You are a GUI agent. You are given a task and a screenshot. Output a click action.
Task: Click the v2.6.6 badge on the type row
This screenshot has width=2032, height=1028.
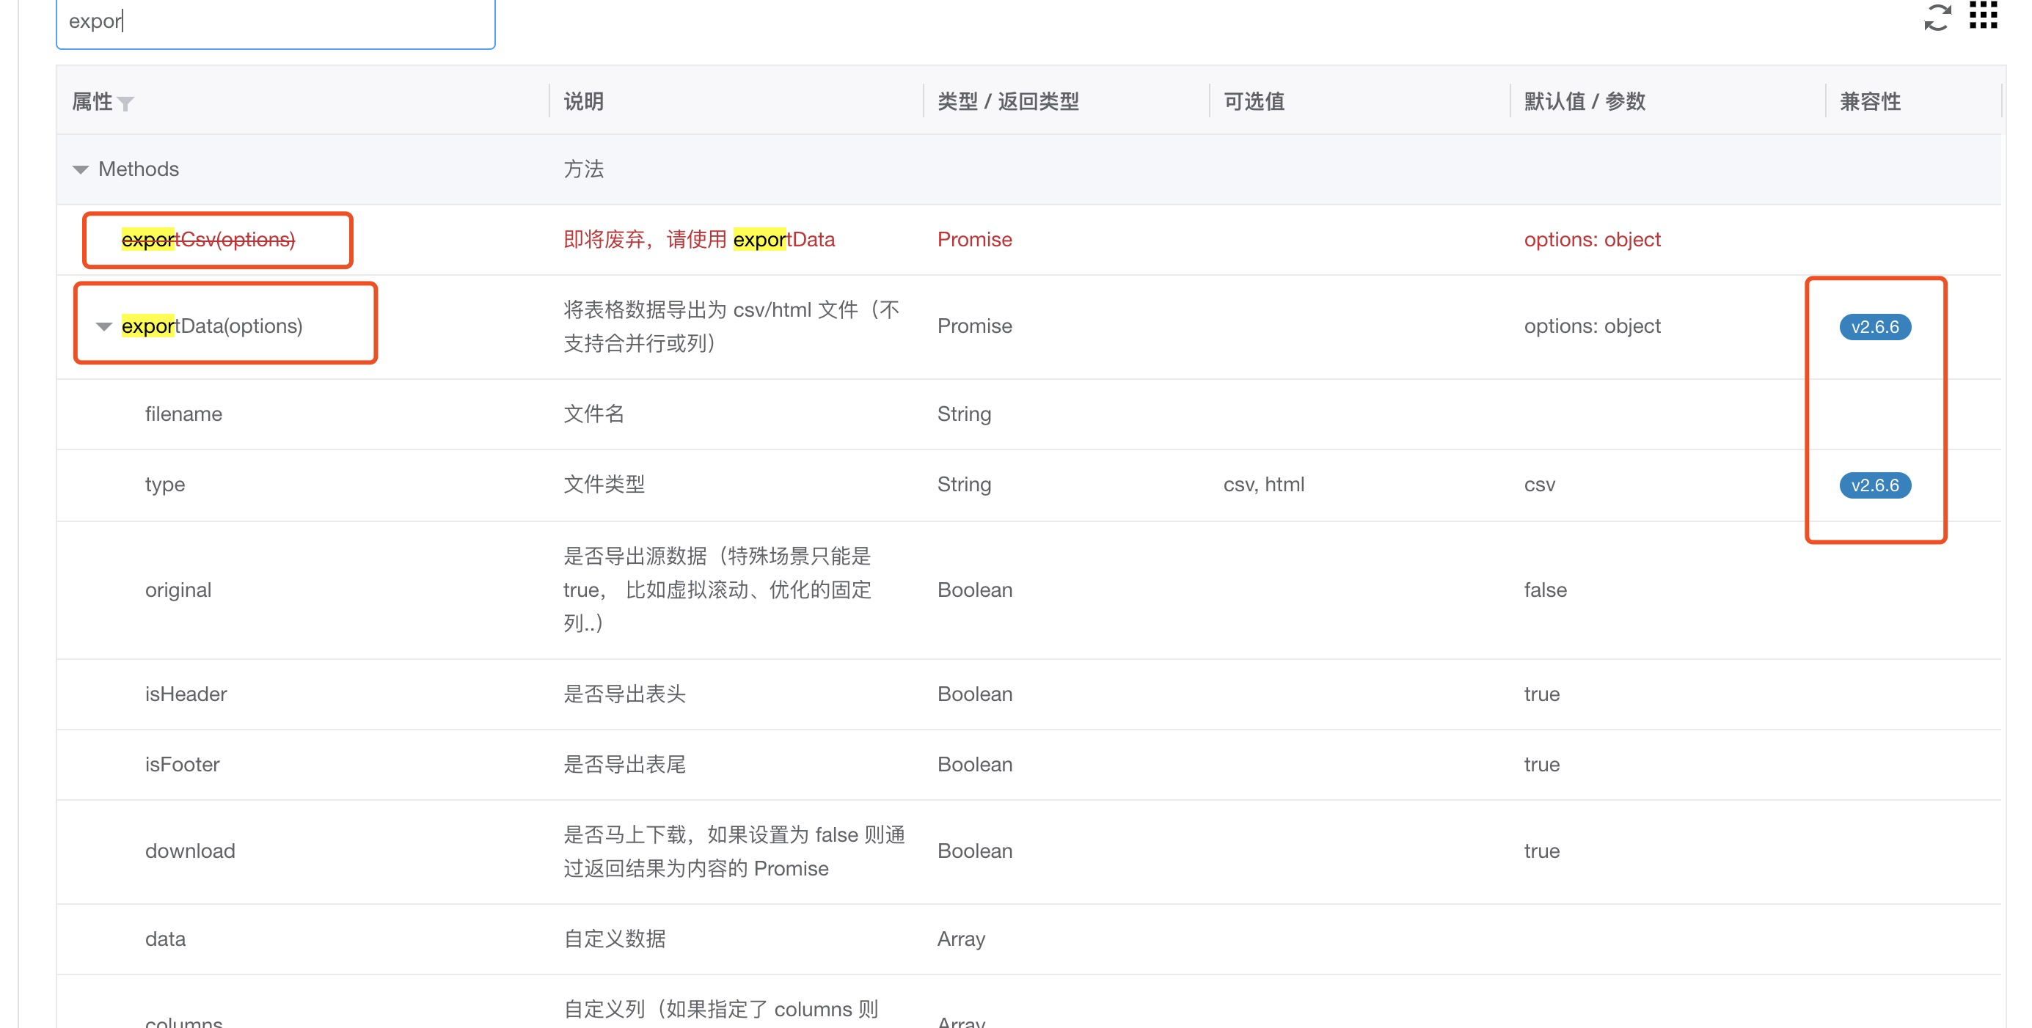[1877, 485]
